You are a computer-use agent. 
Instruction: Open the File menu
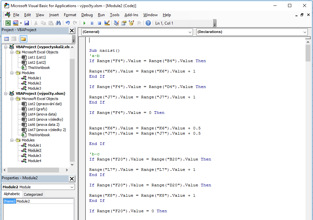pyautogui.click(x=16, y=15)
